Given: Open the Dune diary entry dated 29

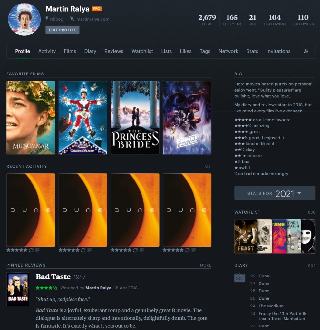Looking at the screenshot, I should pyautogui.click(x=264, y=276).
